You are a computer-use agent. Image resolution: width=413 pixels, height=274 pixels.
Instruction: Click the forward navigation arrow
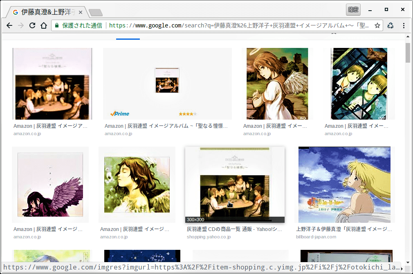[x=21, y=25]
